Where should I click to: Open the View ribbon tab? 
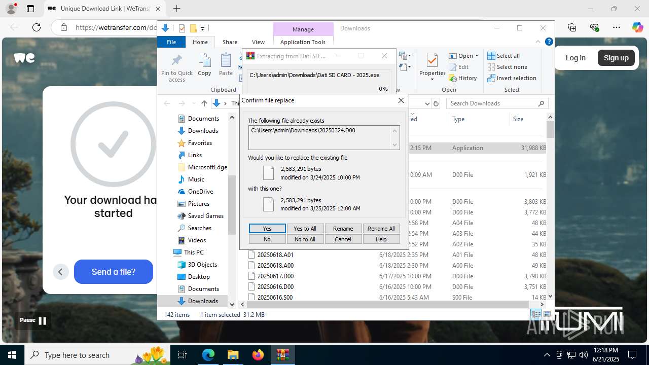point(258,42)
